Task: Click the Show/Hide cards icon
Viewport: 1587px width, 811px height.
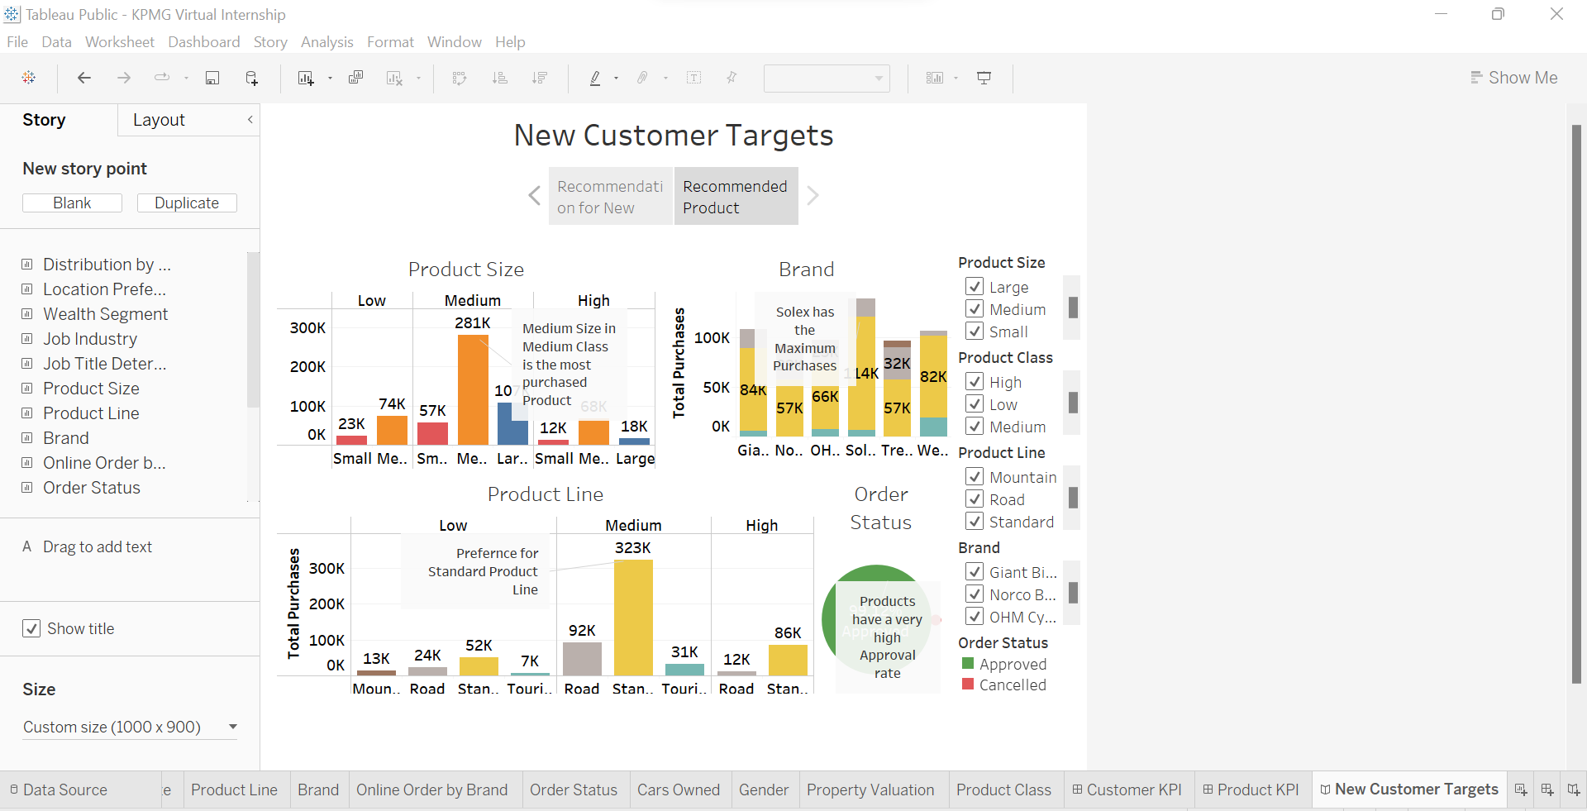Action: click(x=935, y=78)
